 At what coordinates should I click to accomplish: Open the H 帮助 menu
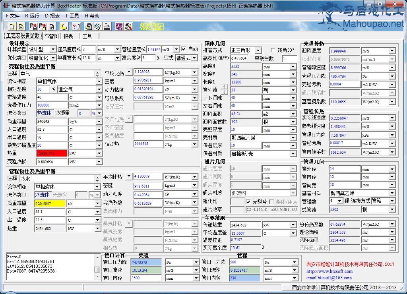tap(92, 16)
